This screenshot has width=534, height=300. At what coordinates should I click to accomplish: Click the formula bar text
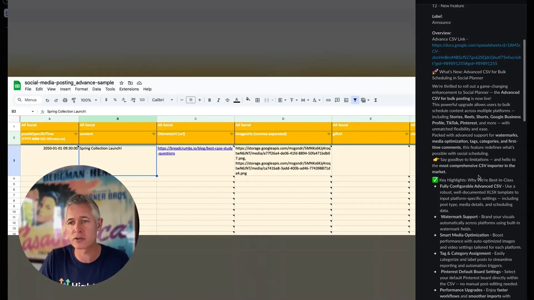(x=66, y=111)
